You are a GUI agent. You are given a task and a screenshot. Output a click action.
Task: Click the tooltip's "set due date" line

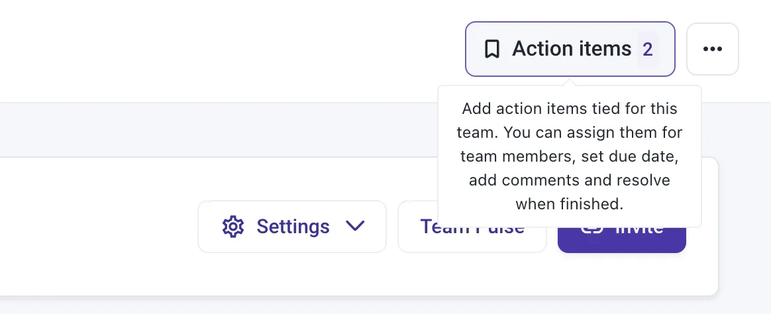tap(569, 156)
